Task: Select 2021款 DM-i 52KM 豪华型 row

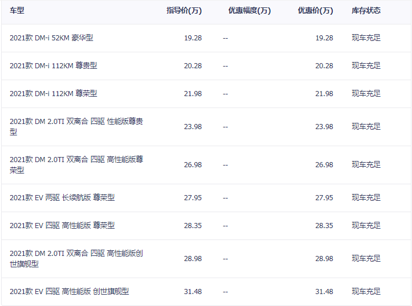Action: point(206,38)
